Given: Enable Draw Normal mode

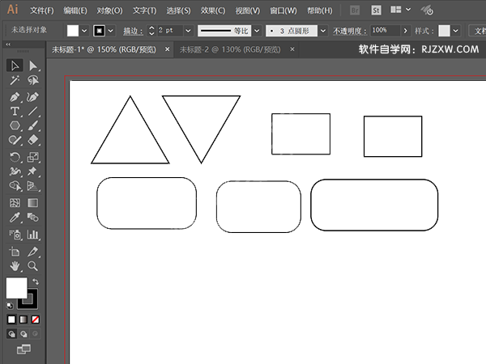Looking at the screenshot, I should click(x=12, y=334).
